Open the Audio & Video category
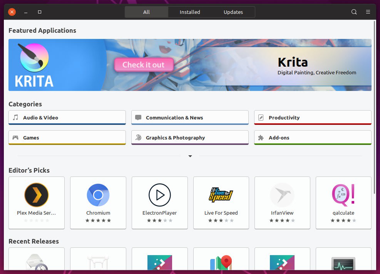Image resolution: width=380 pixels, height=274 pixels. [67, 118]
